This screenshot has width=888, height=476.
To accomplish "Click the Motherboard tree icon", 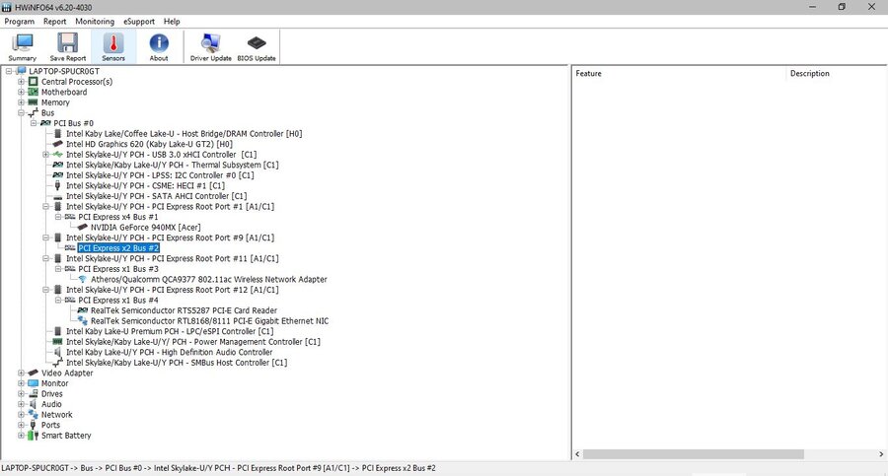I will [34, 92].
